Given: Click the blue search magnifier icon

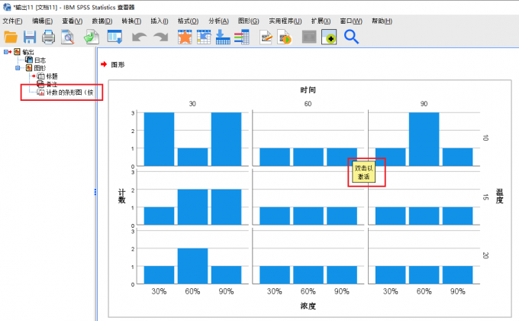Looking at the screenshot, I should pyautogui.click(x=351, y=37).
